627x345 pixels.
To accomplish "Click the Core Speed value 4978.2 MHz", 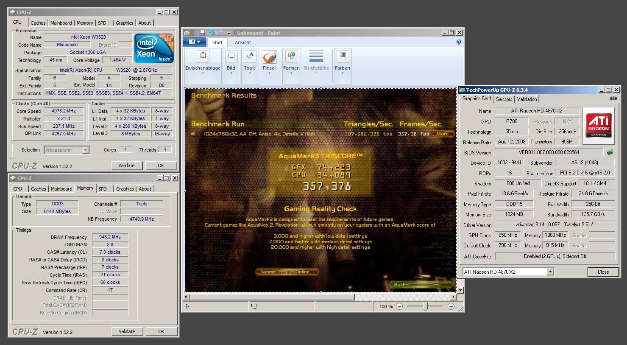I will (64, 111).
